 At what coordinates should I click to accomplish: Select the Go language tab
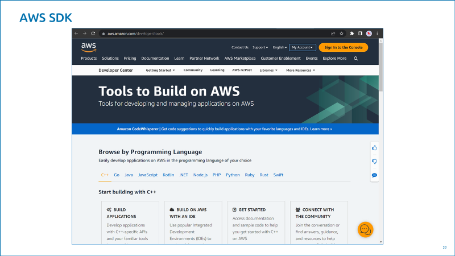click(117, 175)
